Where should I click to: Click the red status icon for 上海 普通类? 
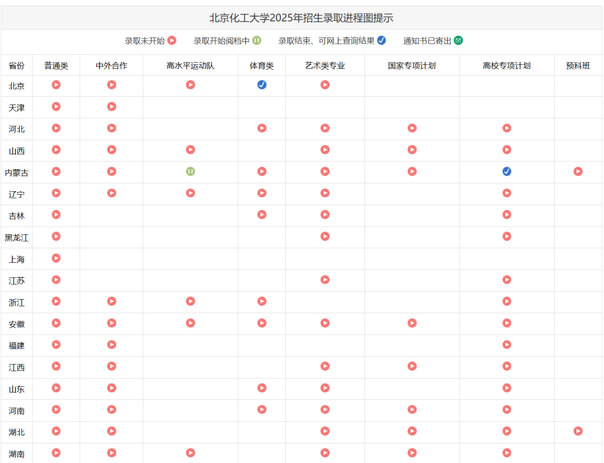pyautogui.click(x=56, y=258)
